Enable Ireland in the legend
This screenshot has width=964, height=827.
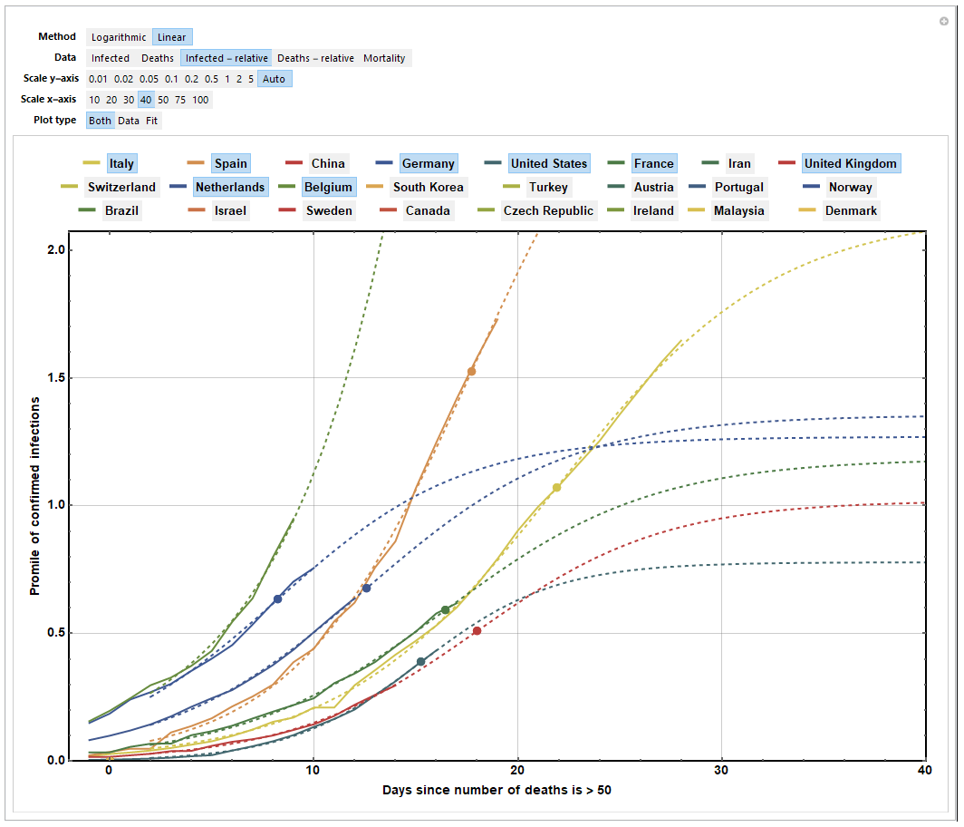click(653, 210)
